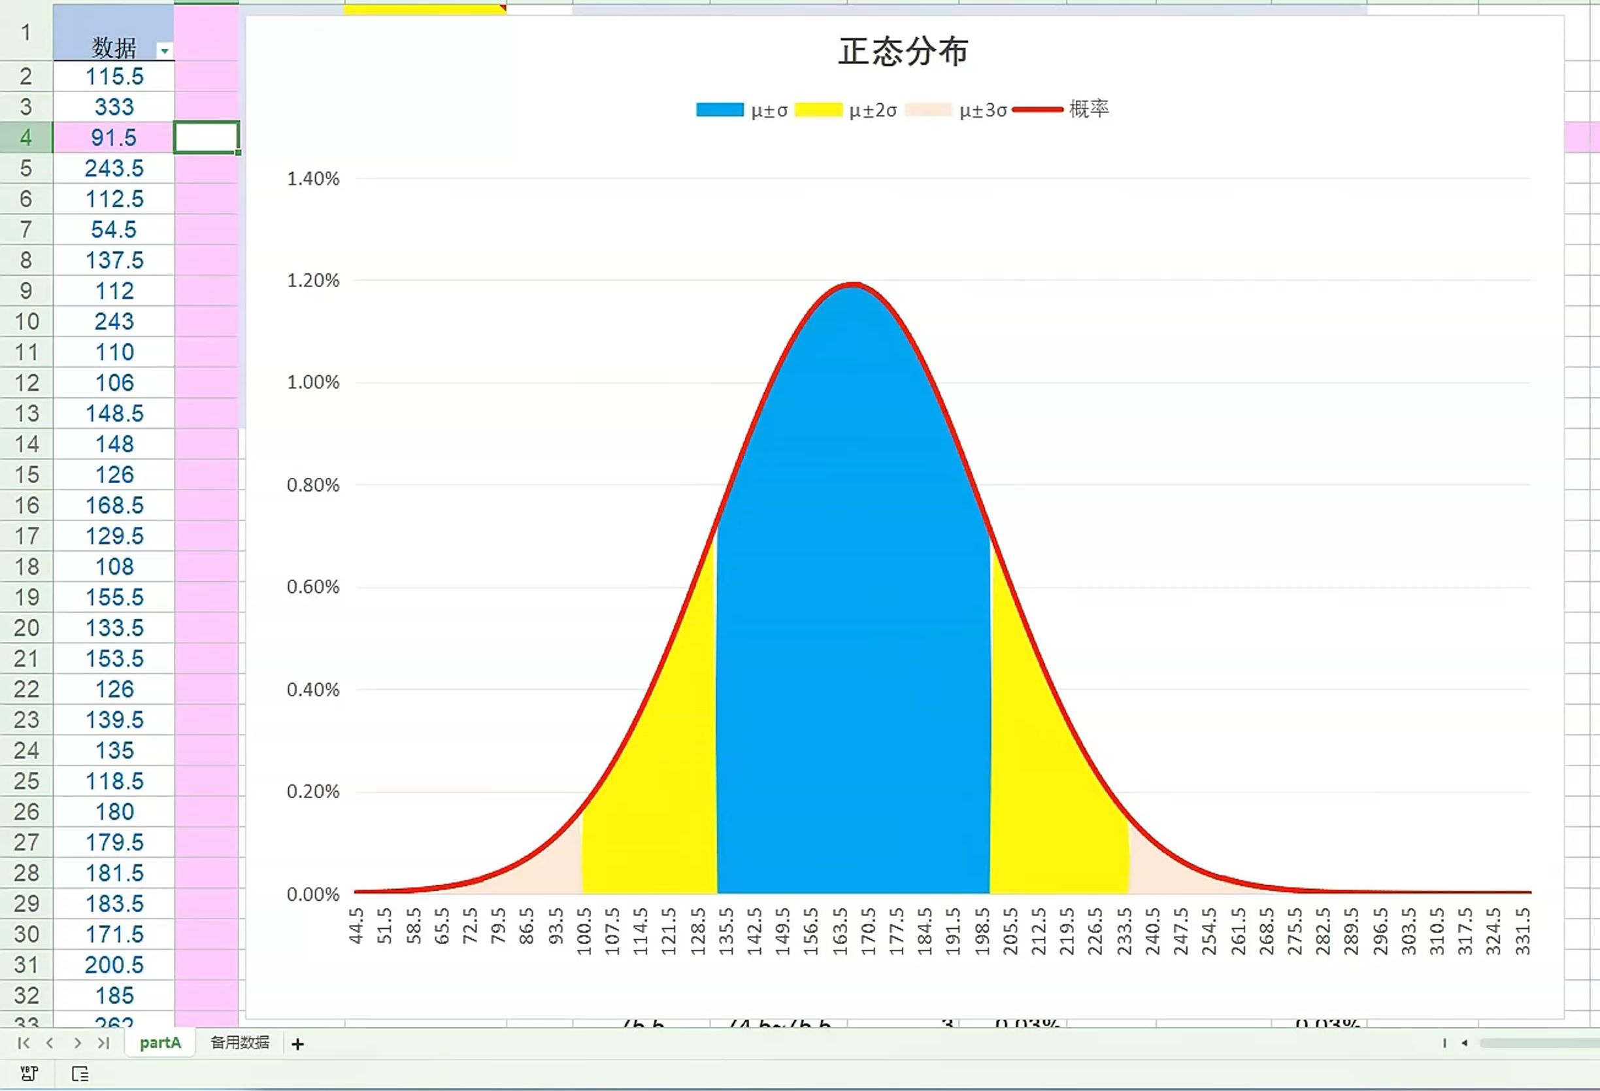This screenshot has width=1600, height=1091.
Task: Select cell containing 118.5
Action: pos(114,781)
